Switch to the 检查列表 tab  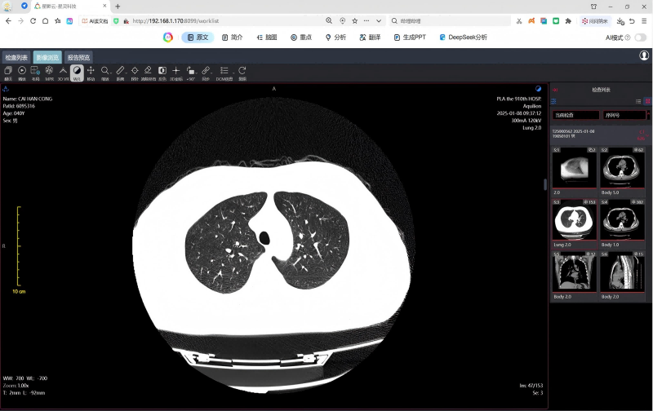pyautogui.click(x=16, y=58)
